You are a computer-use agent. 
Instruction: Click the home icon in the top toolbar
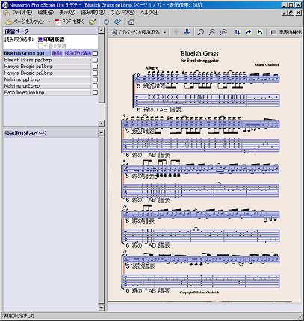click(x=131, y=22)
